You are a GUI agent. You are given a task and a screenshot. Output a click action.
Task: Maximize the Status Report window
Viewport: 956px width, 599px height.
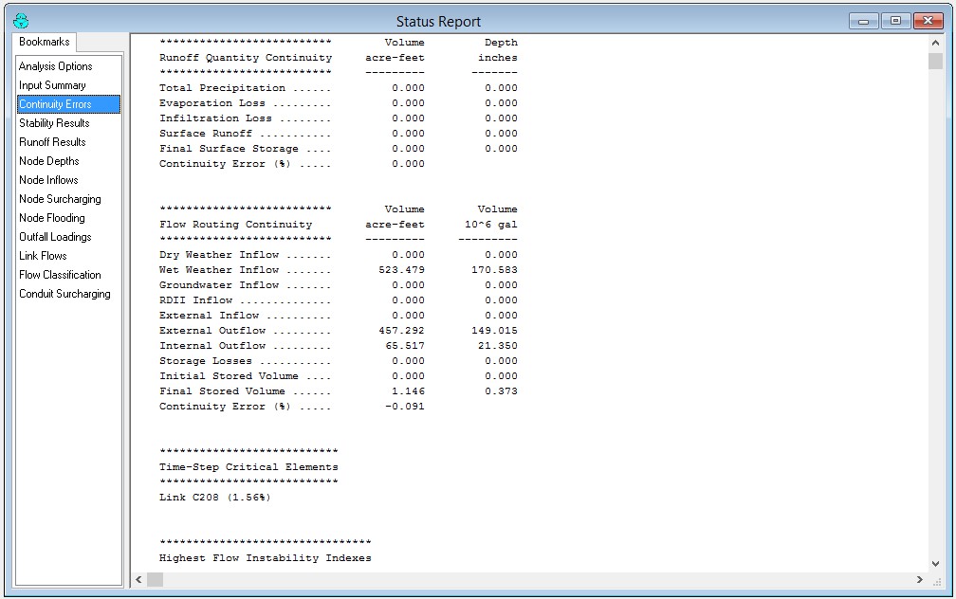coord(895,21)
